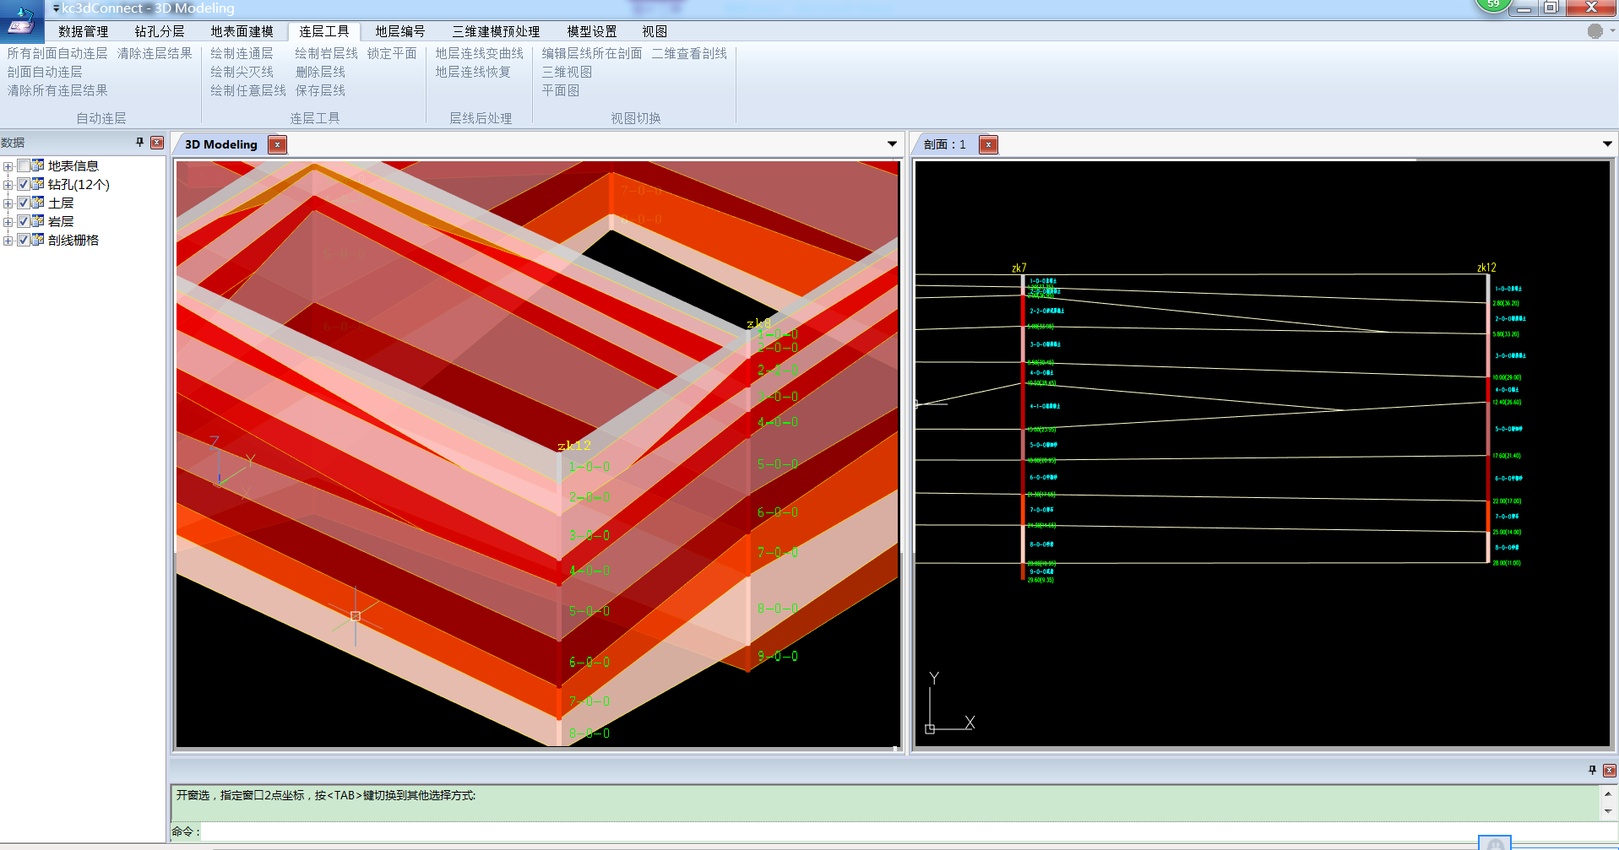Click 地层连线恢复 command

tap(473, 72)
